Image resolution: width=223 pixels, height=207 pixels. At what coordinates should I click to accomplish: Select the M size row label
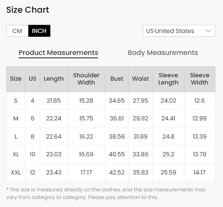click(16, 118)
